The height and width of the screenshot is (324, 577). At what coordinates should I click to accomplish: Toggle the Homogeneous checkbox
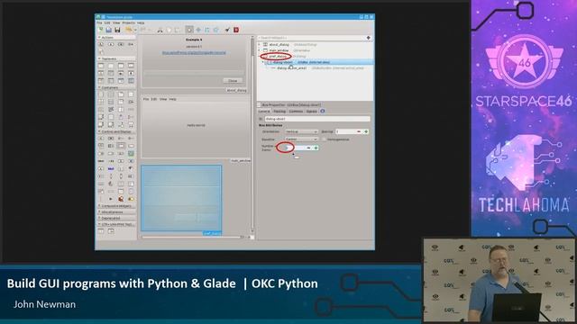point(324,139)
